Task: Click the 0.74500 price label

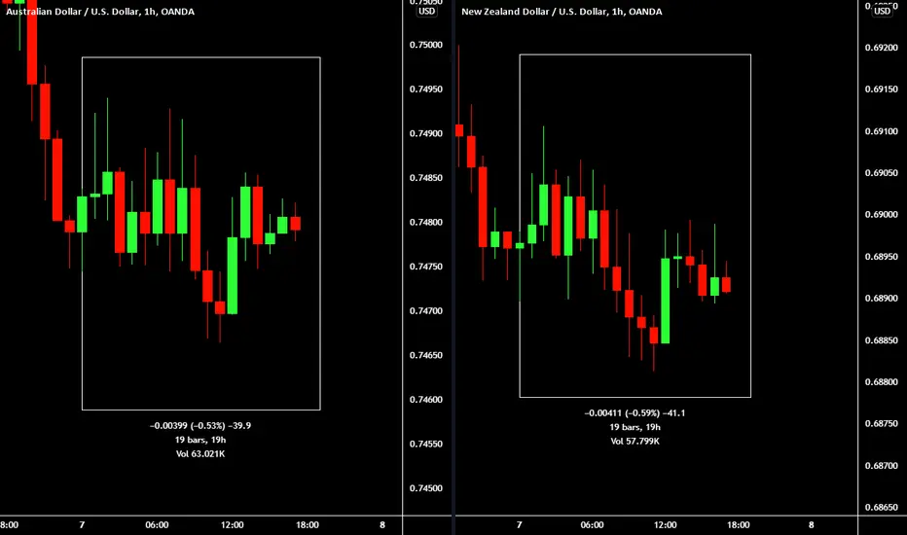Action: [x=425, y=488]
